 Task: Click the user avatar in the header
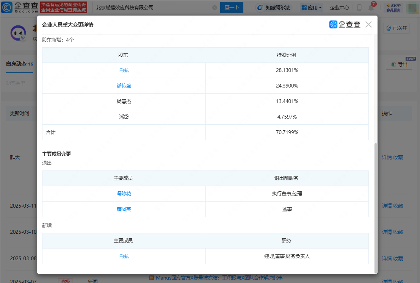(412, 8)
